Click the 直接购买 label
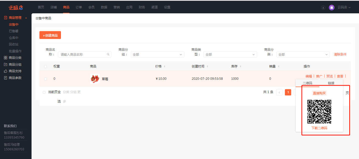This screenshot has width=359, height=159. click(x=319, y=93)
